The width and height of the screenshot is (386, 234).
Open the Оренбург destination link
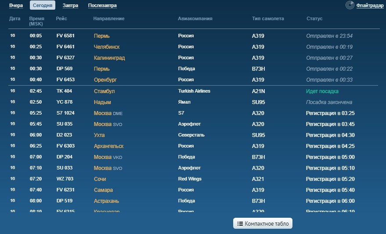point(105,80)
